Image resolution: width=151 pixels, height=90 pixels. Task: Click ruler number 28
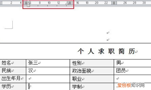tap(135, 3)
